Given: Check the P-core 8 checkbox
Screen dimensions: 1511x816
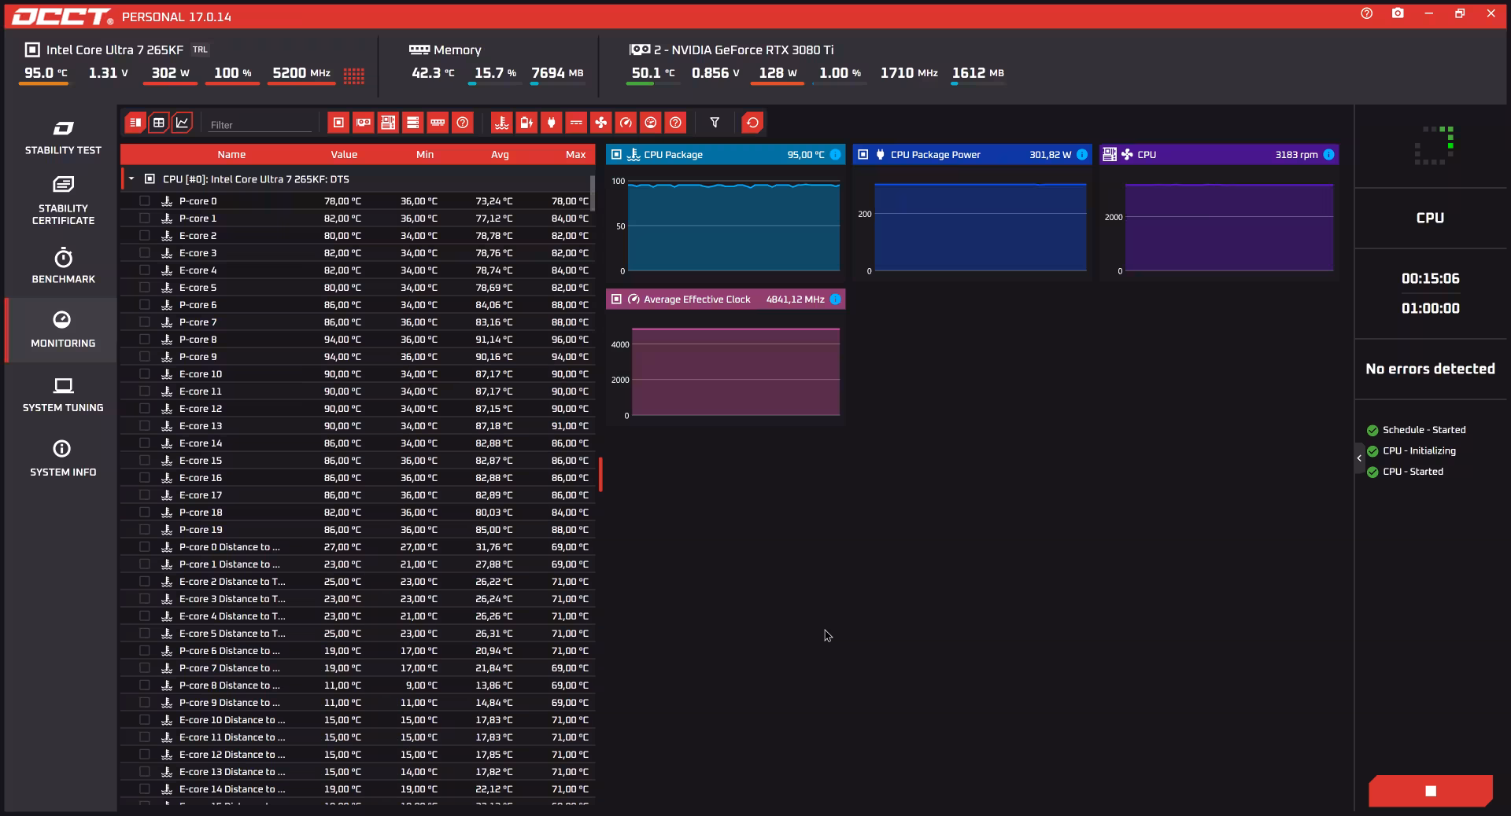Looking at the screenshot, I should (x=145, y=340).
